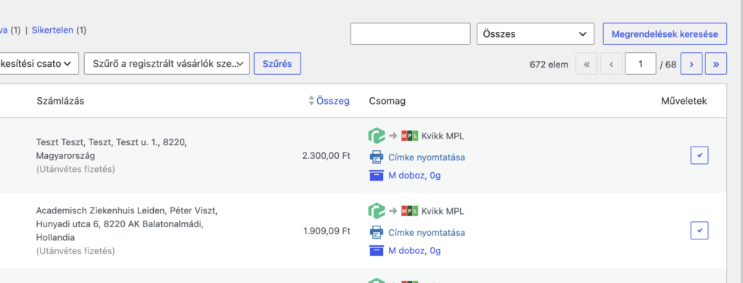Go to the next page of orders
This screenshot has width=743, height=283.
click(x=691, y=64)
